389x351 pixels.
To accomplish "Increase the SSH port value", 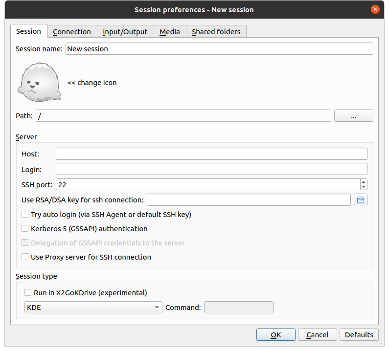I will coord(364,182).
